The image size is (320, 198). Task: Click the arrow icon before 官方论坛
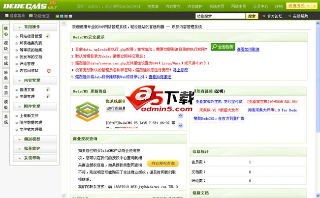tap(264, 16)
